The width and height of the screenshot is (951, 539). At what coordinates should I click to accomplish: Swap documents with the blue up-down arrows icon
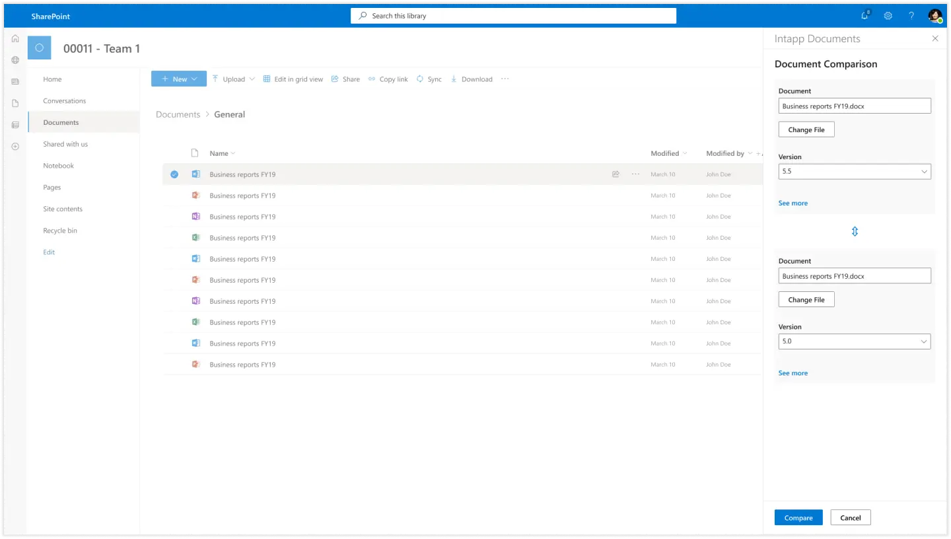[855, 232]
